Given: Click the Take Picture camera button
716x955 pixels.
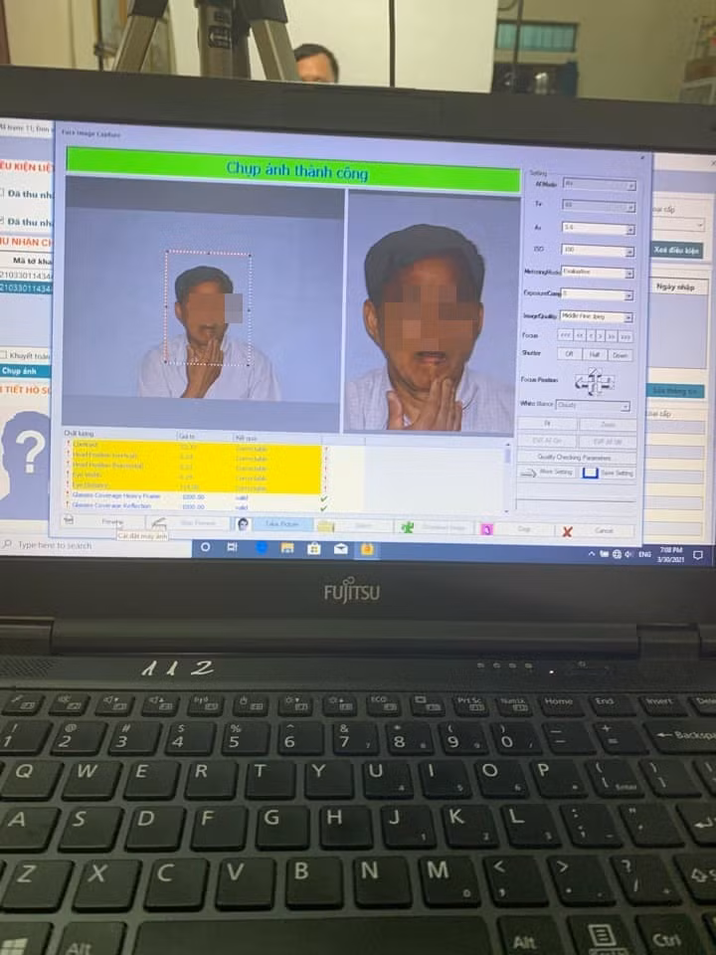Looking at the screenshot, I should pyautogui.click(x=281, y=524).
